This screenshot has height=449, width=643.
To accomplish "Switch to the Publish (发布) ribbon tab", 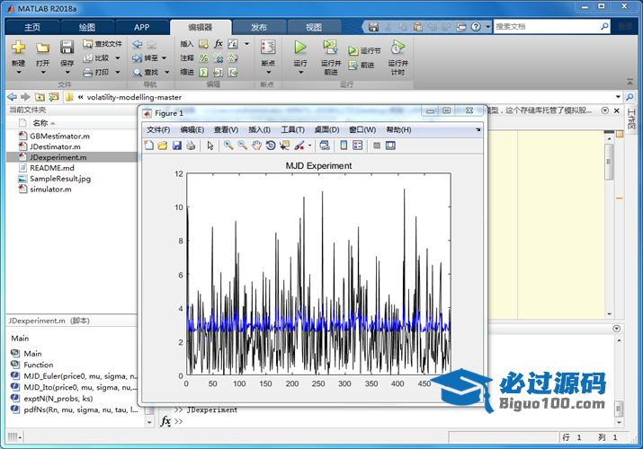I will coord(259,28).
